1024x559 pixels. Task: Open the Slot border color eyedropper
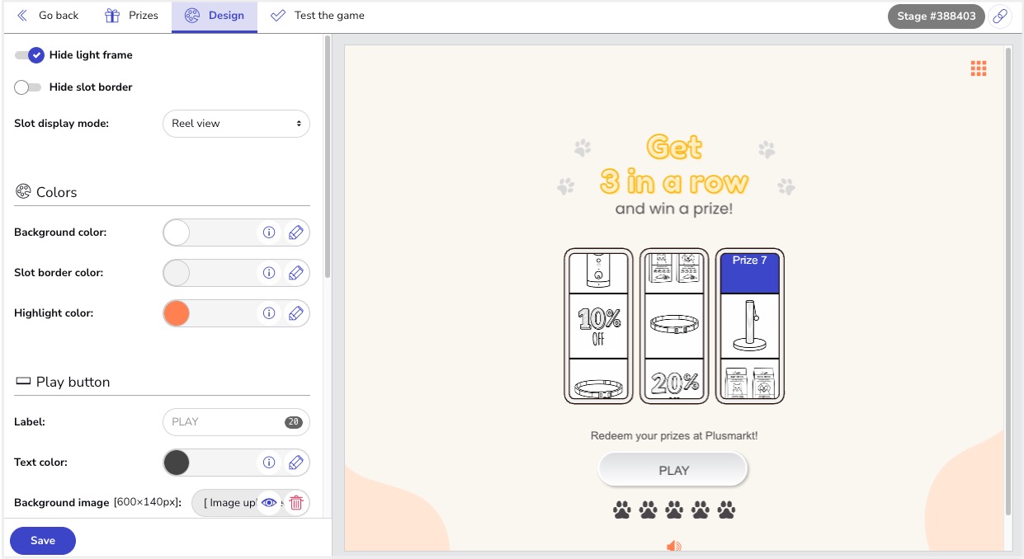tap(296, 273)
